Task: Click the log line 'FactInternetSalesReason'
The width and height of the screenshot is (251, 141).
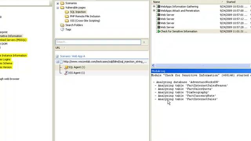Action: [191, 85]
